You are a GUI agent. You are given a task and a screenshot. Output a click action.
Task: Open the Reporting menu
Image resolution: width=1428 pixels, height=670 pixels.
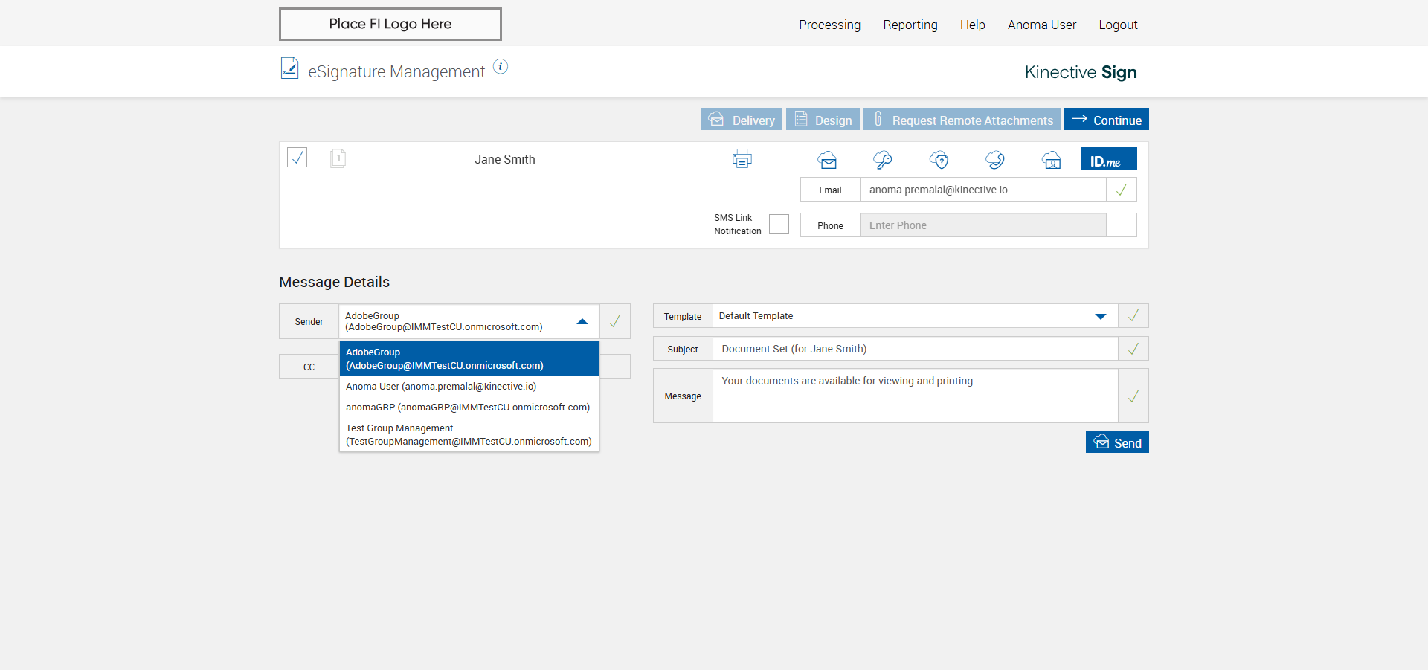(x=910, y=25)
